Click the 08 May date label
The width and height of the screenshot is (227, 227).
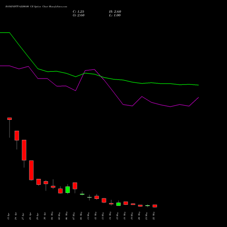tap(81, 216)
